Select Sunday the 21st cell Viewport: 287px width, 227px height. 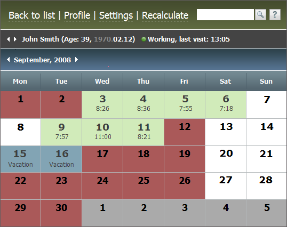(267, 159)
